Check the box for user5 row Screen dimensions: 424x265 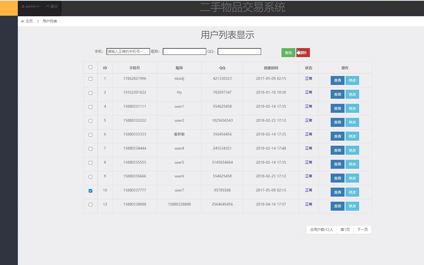tap(90, 163)
